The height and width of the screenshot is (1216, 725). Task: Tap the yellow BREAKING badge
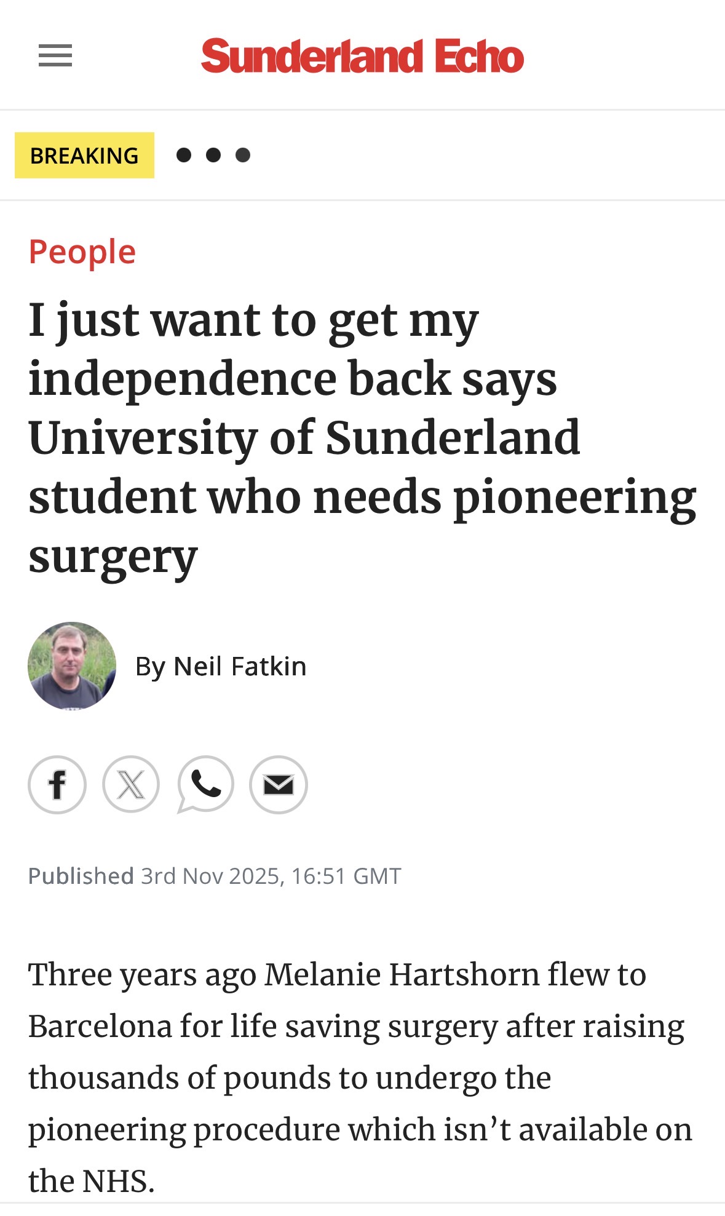84,156
